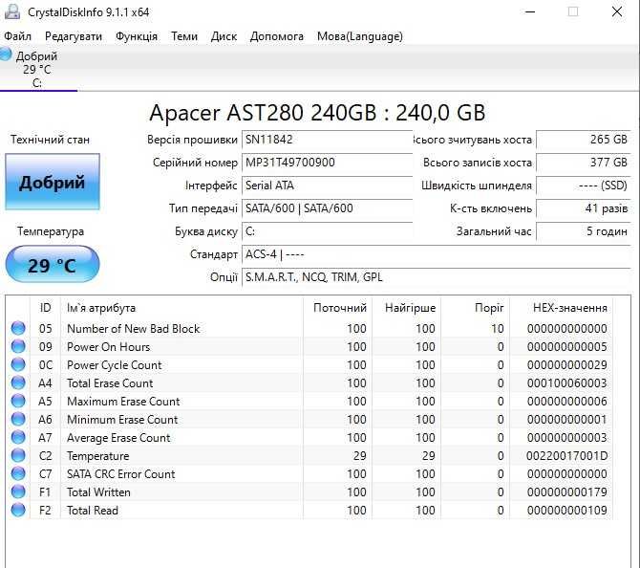Select the SATA CRC Error Count row

(309, 474)
